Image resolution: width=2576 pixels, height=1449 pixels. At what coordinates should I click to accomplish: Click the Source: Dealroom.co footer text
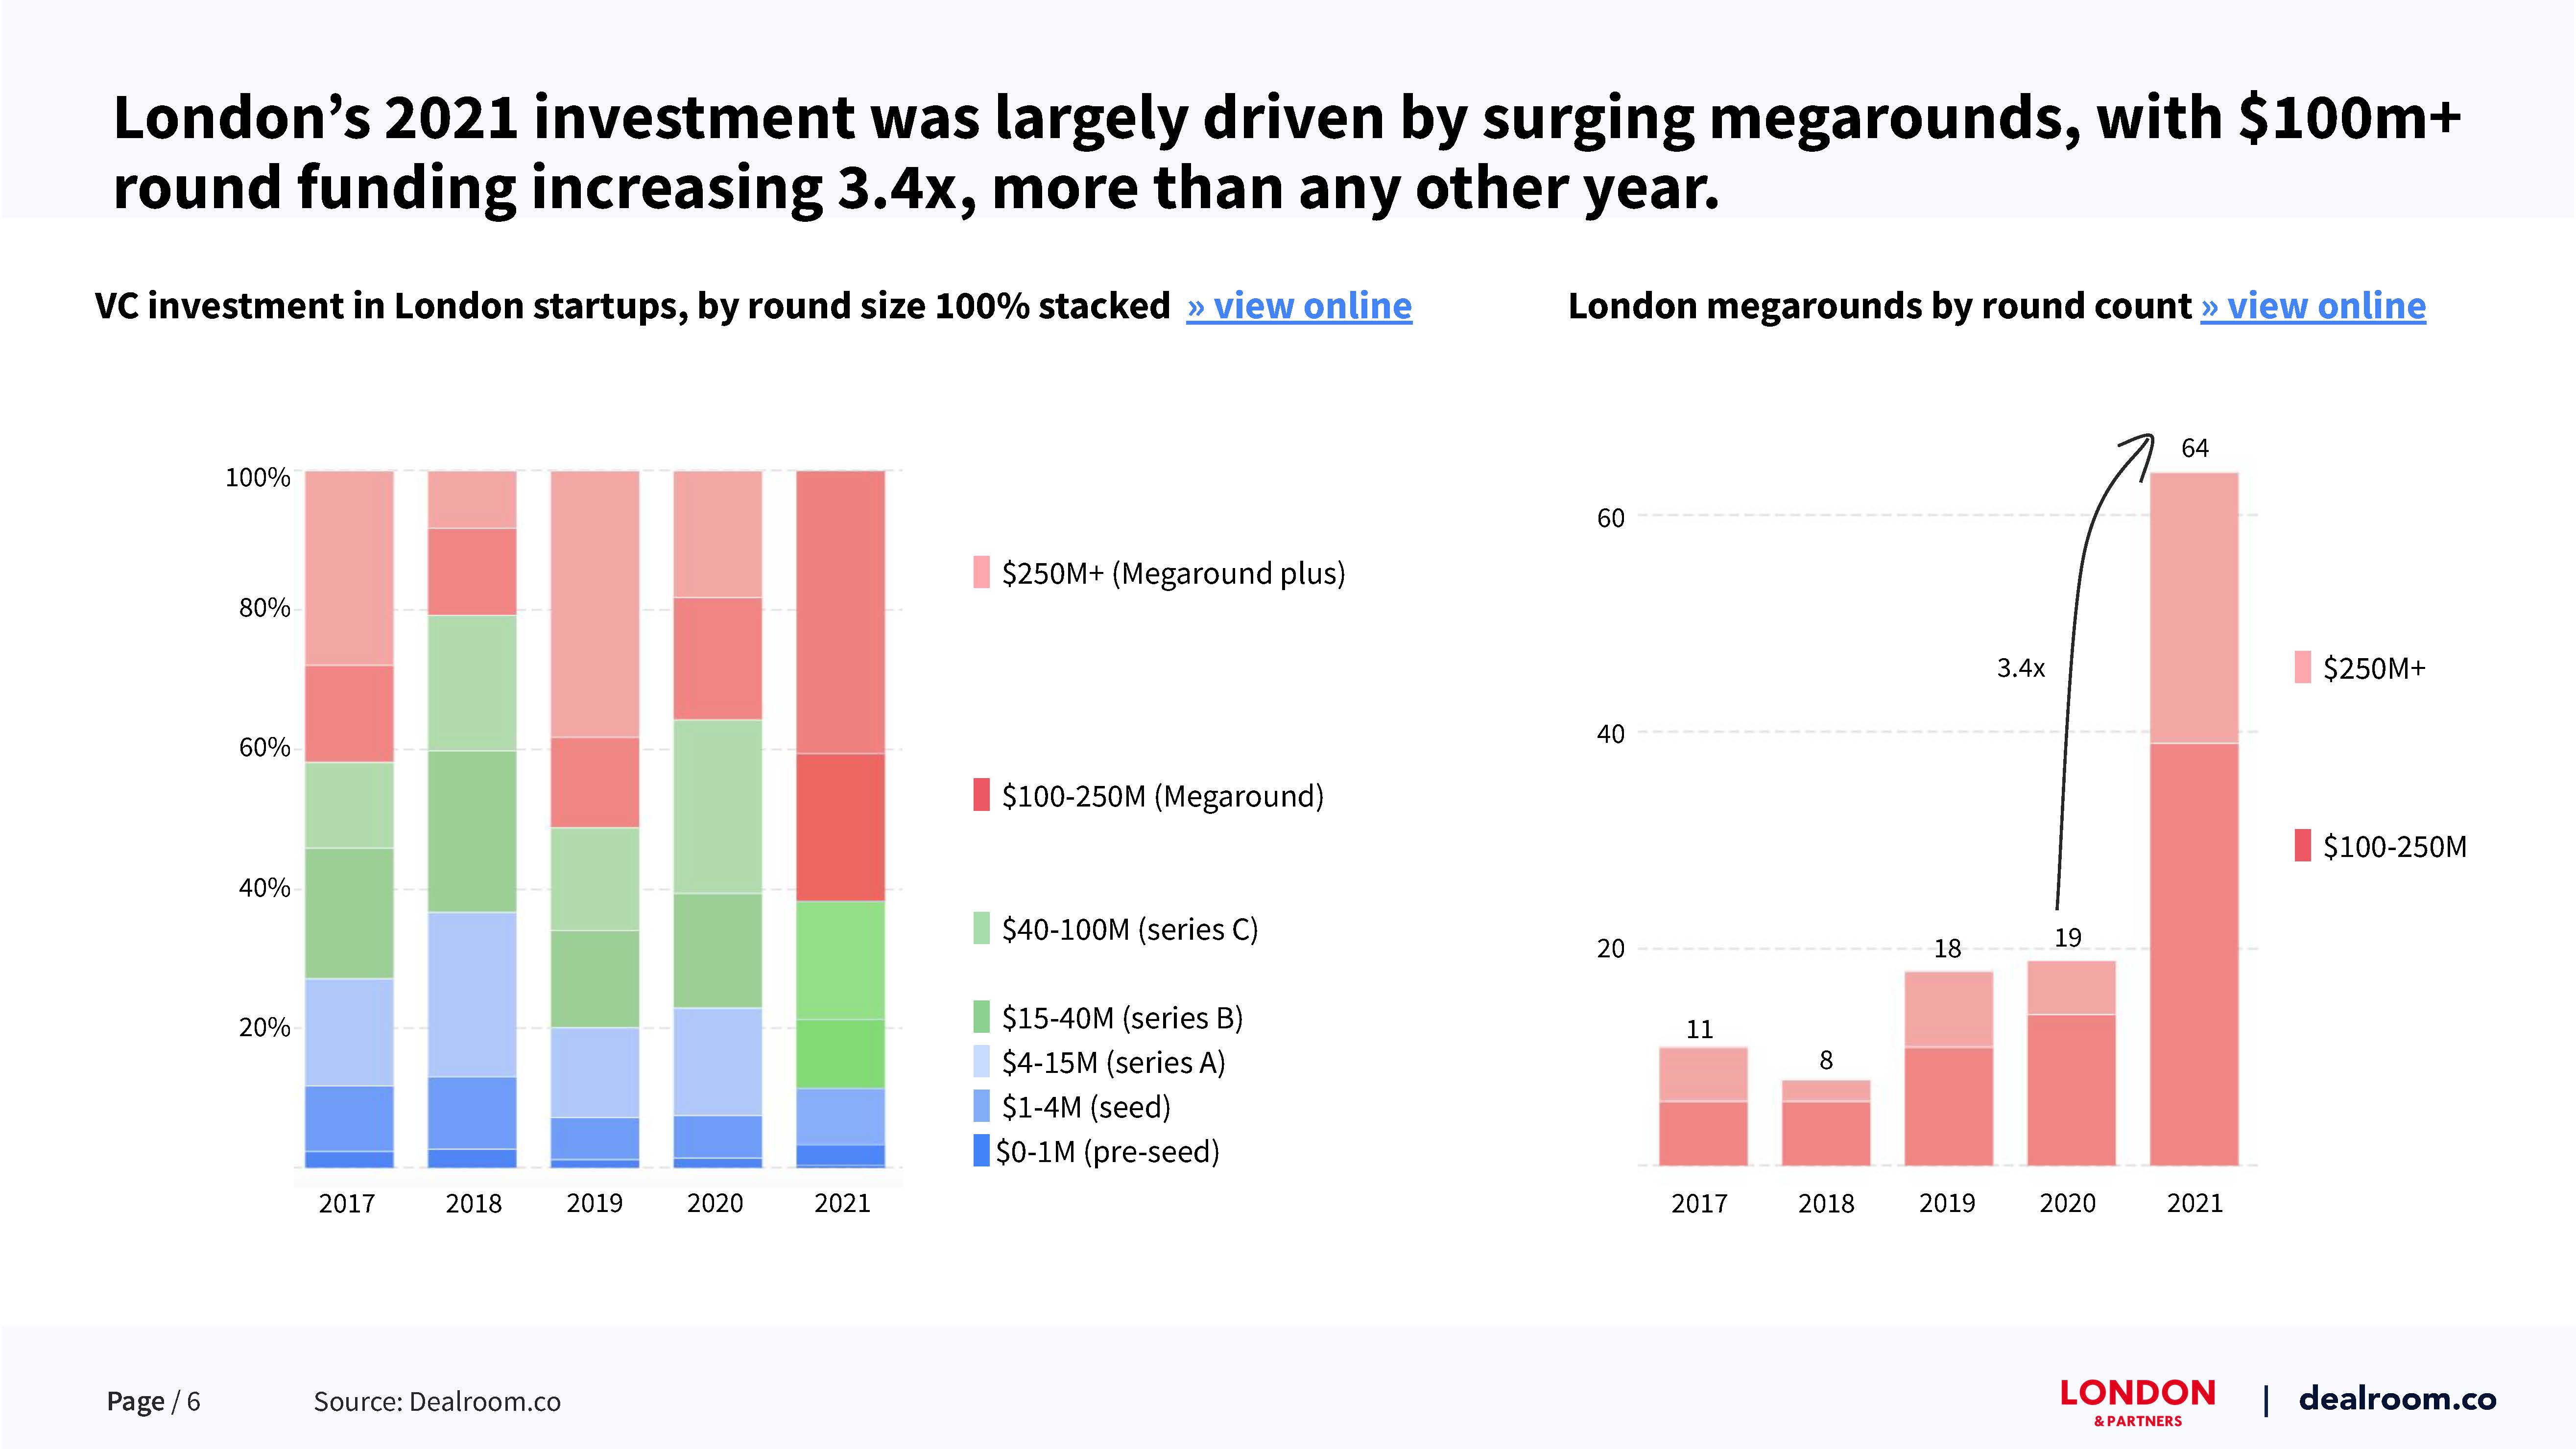(x=437, y=1401)
